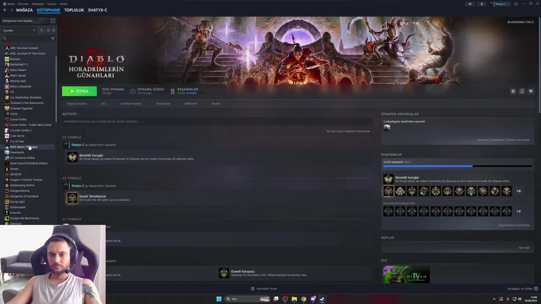541x304 pixels.
Task: Click ARK: Survival Evolved icon in library
Action: point(7,48)
